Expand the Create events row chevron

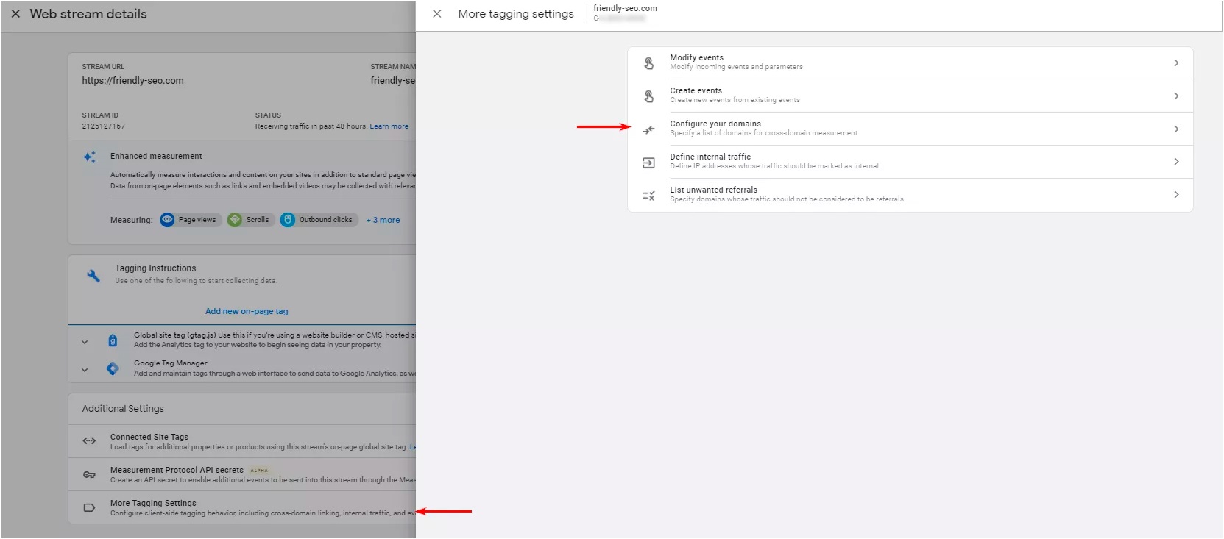(1176, 96)
